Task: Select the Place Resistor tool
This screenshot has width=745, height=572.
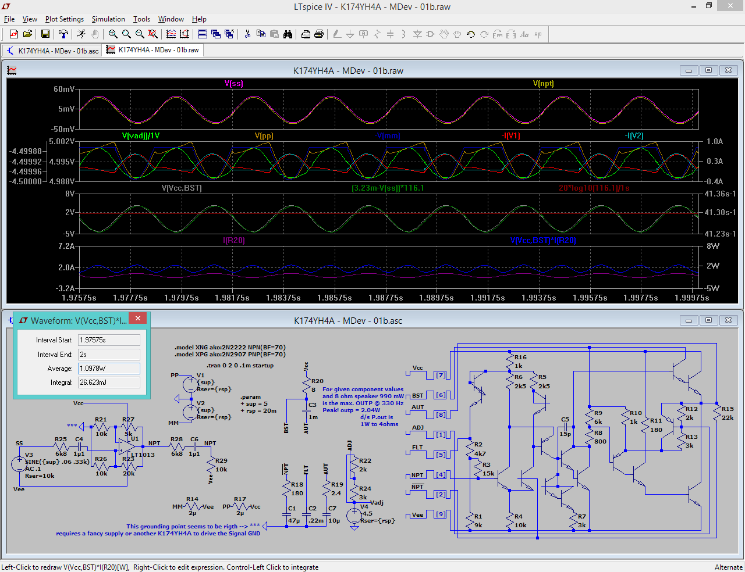Action: [x=377, y=34]
